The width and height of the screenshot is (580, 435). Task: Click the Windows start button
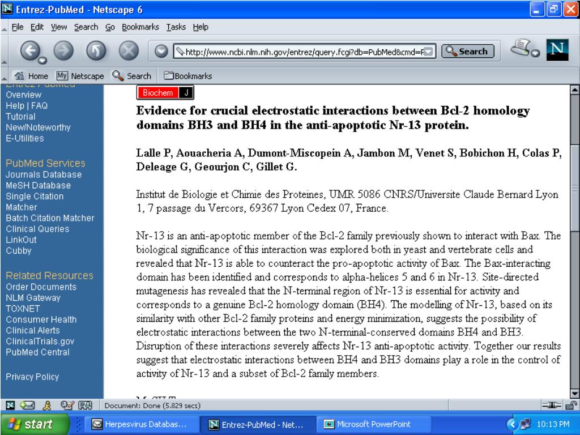(35, 424)
